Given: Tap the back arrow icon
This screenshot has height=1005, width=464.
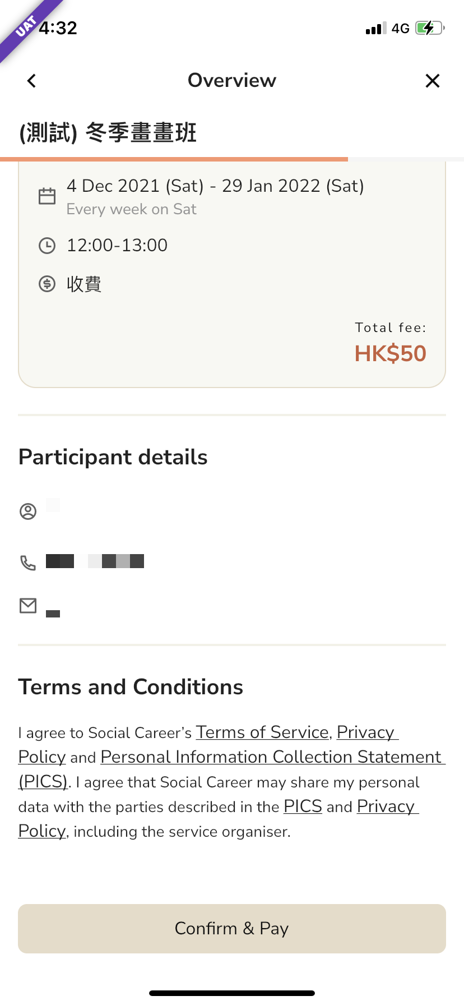Looking at the screenshot, I should pos(31,81).
